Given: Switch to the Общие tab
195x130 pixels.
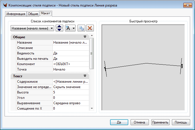Looking at the screenshot, I should [33, 14].
